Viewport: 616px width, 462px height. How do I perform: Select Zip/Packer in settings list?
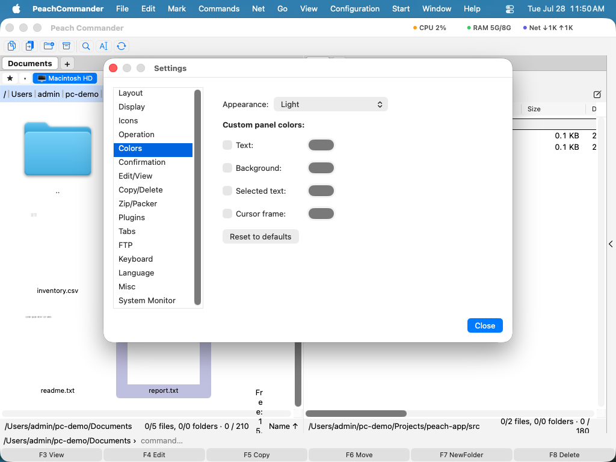click(x=153, y=203)
